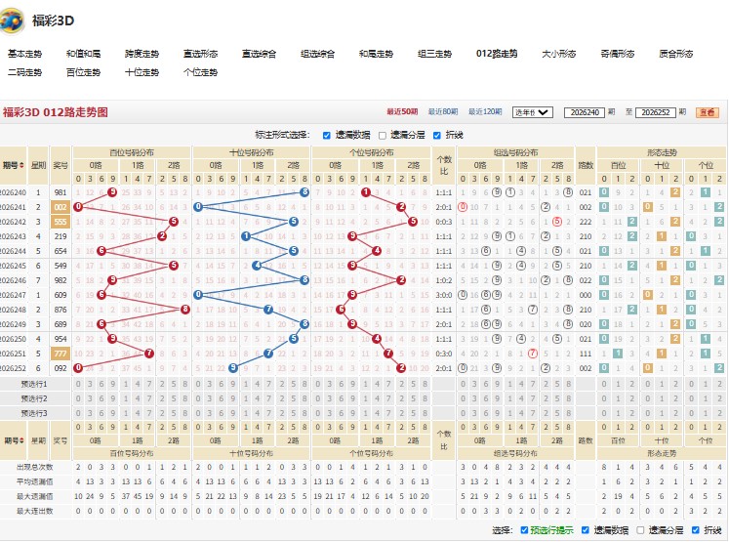
Task: Click 最大遗漏值 statistics row label
Action: (35, 496)
